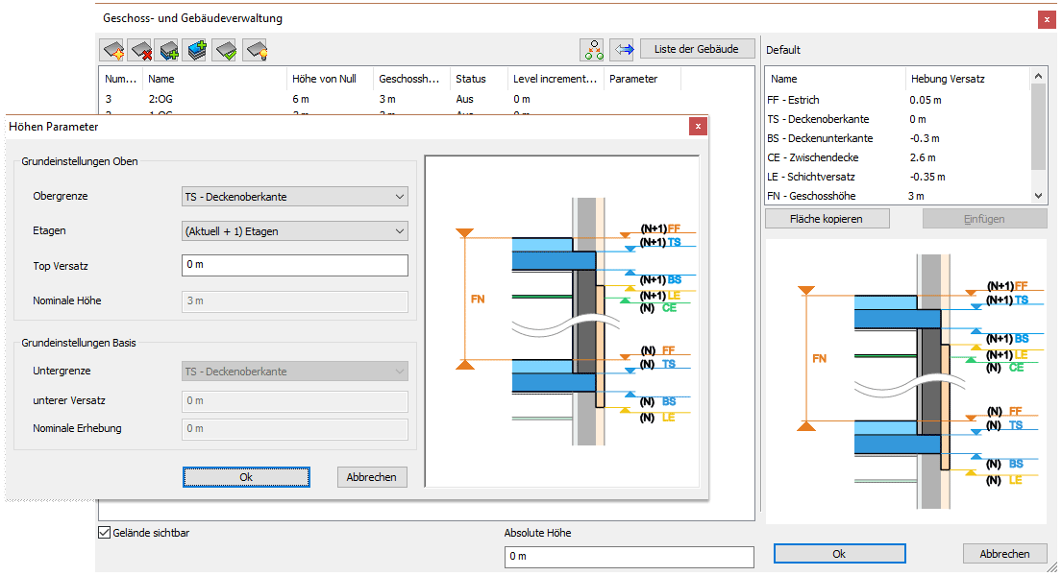Click the blue double-arrow icon
Viewport: 1062px width, 576px height.
pyautogui.click(x=623, y=49)
